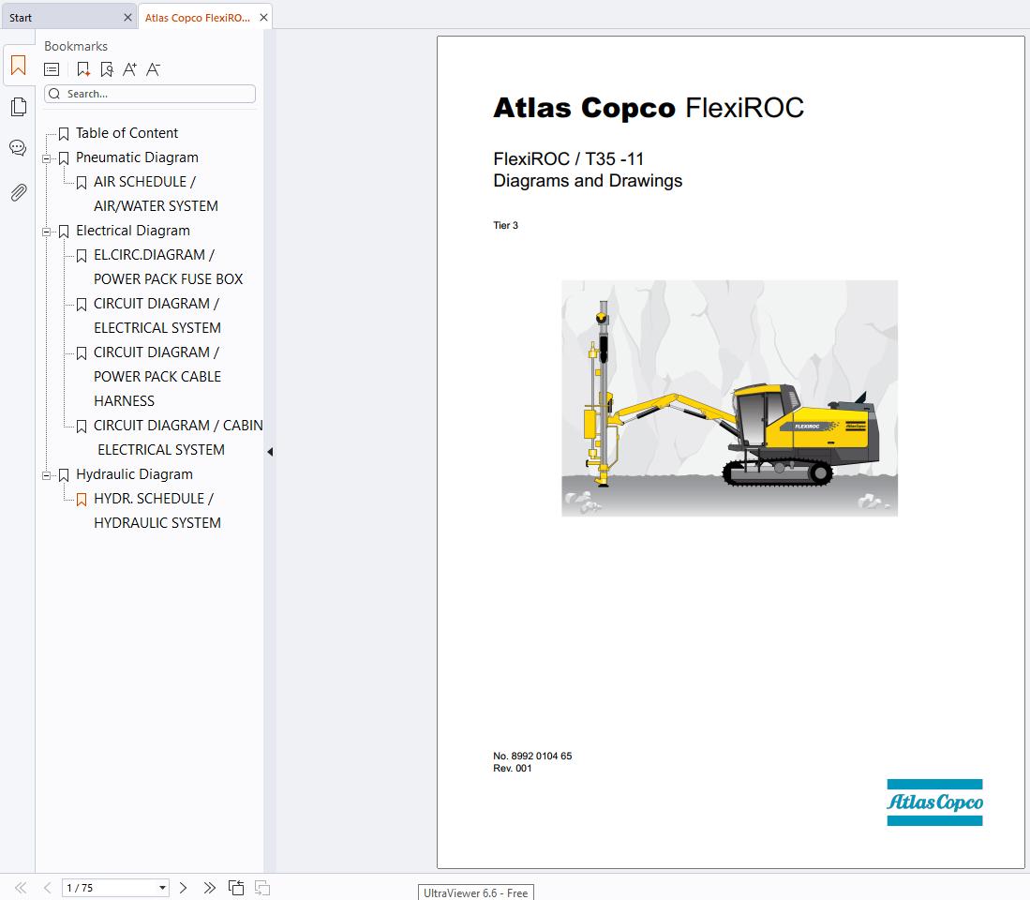This screenshot has width=1030, height=900.
Task: Click the add new bookmark icon
Action: tap(82, 69)
